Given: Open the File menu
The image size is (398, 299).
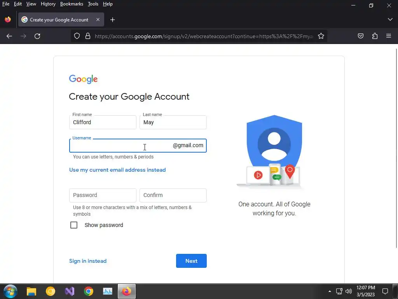Looking at the screenshot, I should [5, 4].
